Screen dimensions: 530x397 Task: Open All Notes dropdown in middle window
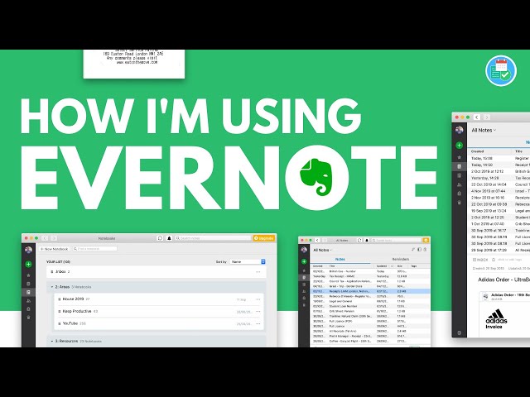tap(322, 250)
